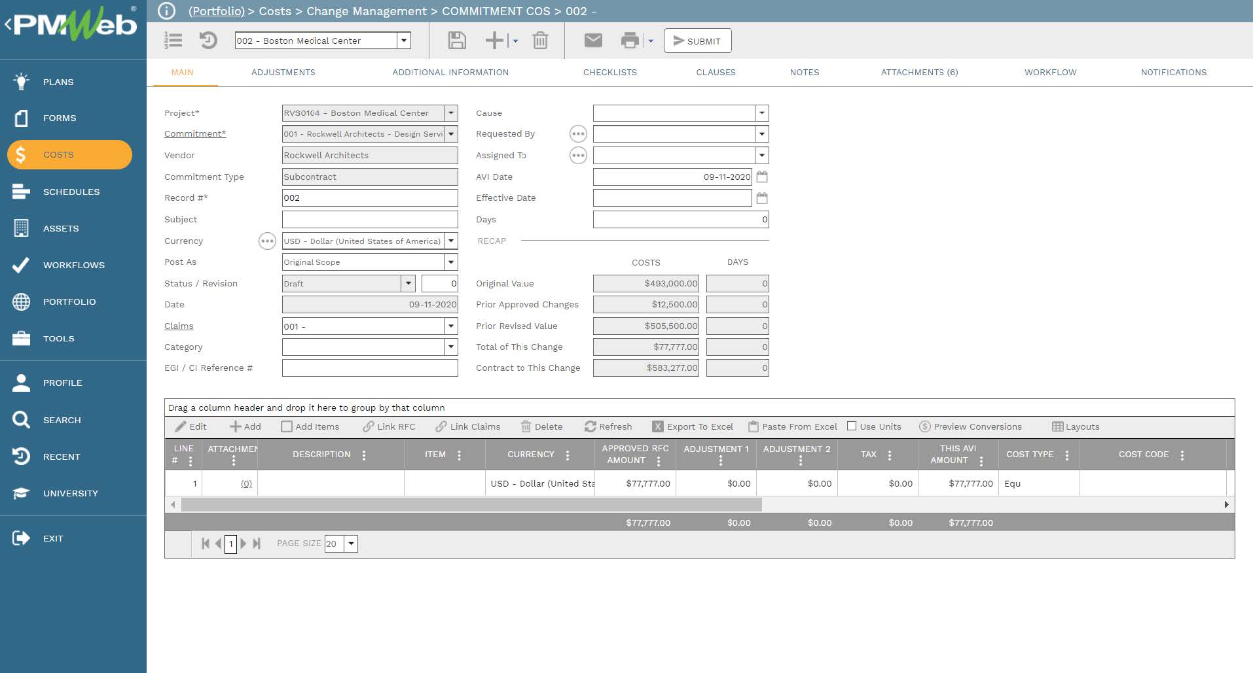The height and width of the screenshot is (673, 1253).
Task: Enable the Use Units checkbox
Action: pyautogui.click(x=852, y=426)
